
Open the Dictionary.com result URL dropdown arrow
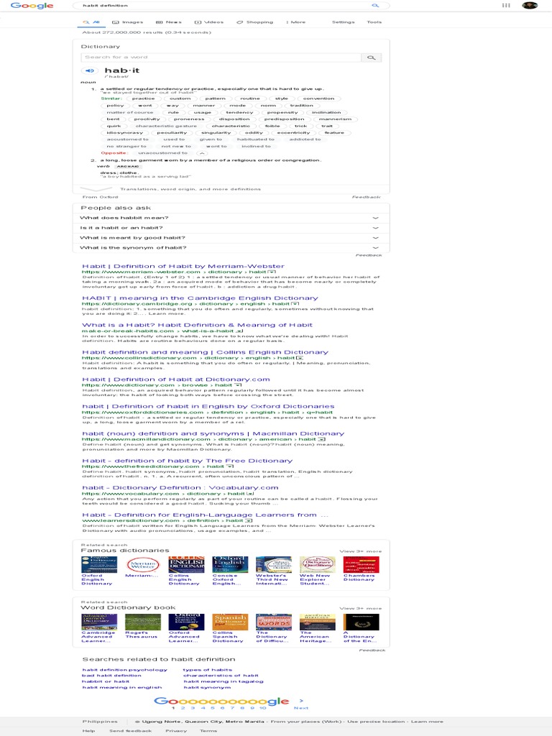point(238,385)
